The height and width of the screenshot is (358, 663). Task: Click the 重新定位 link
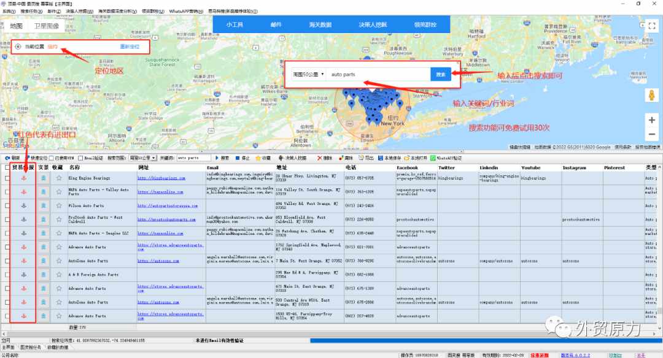pos(130,47)
